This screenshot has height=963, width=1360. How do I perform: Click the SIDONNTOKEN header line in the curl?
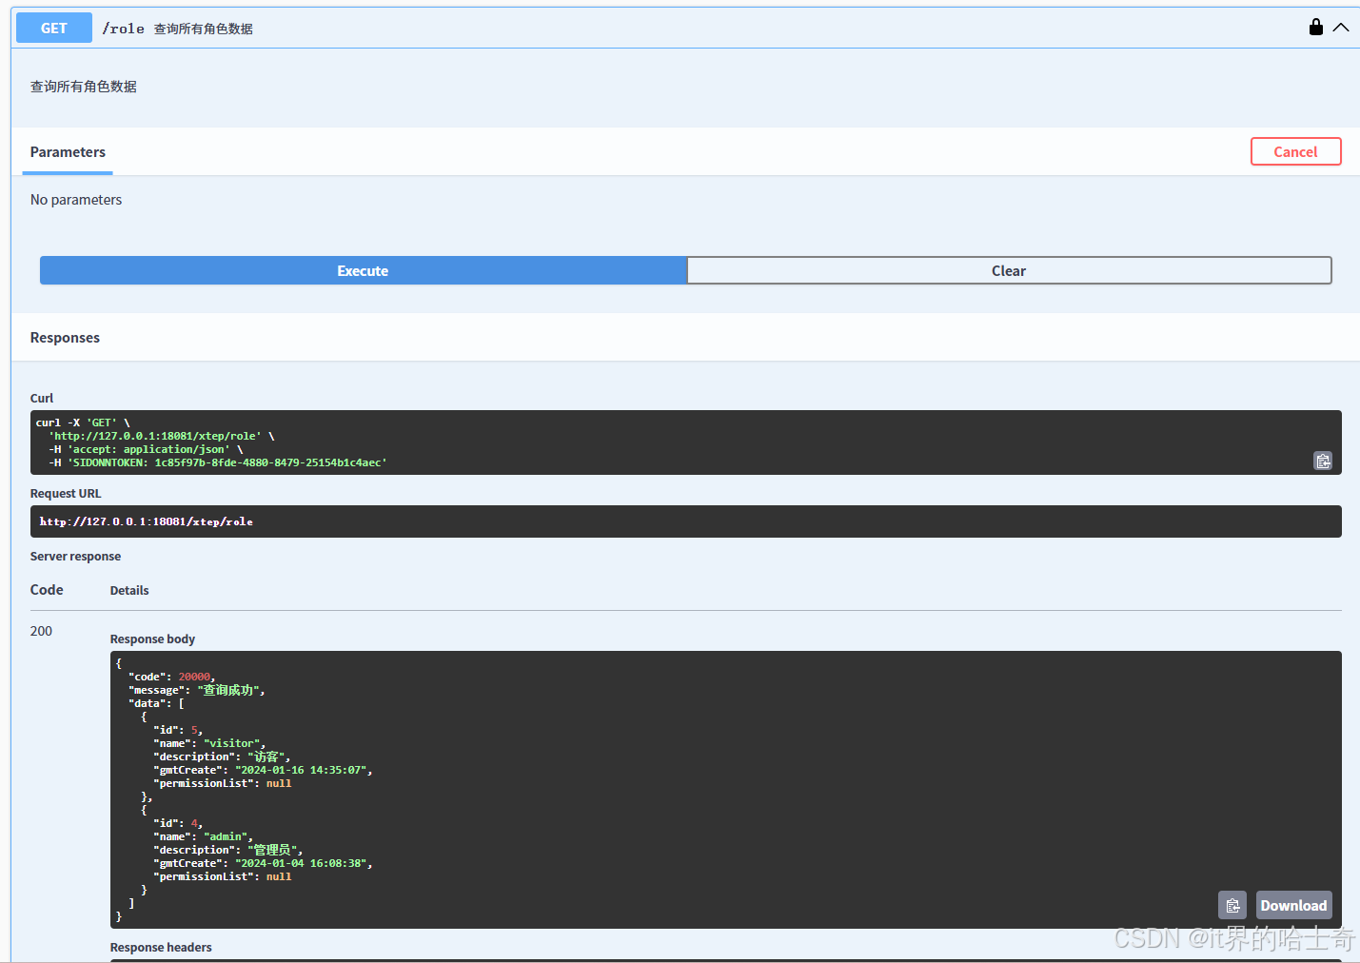[218, 462]
